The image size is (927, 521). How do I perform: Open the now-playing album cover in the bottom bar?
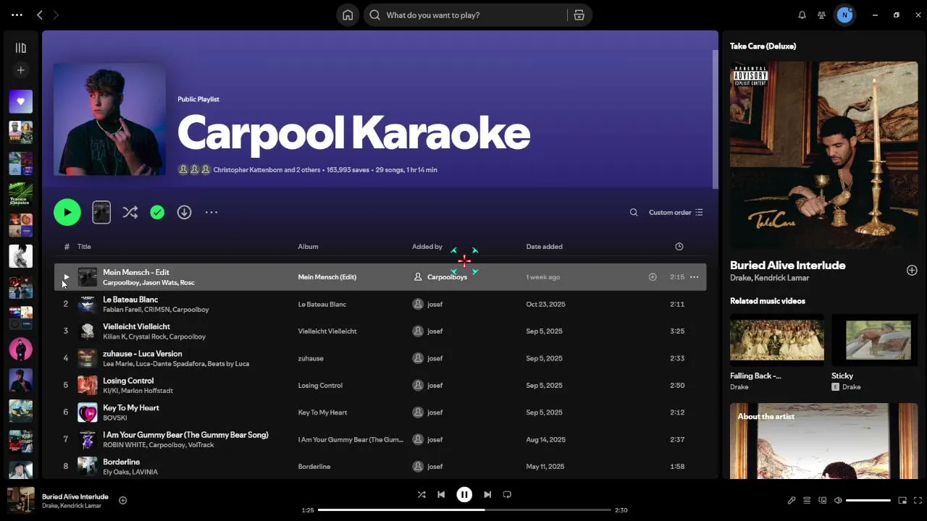[21, 500]
